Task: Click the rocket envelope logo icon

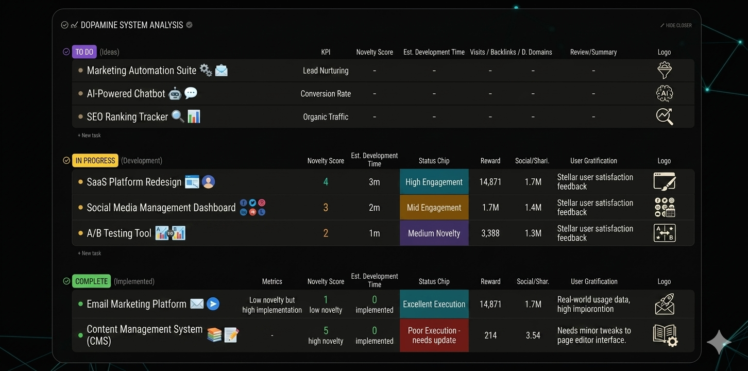Action: [665, 304]
